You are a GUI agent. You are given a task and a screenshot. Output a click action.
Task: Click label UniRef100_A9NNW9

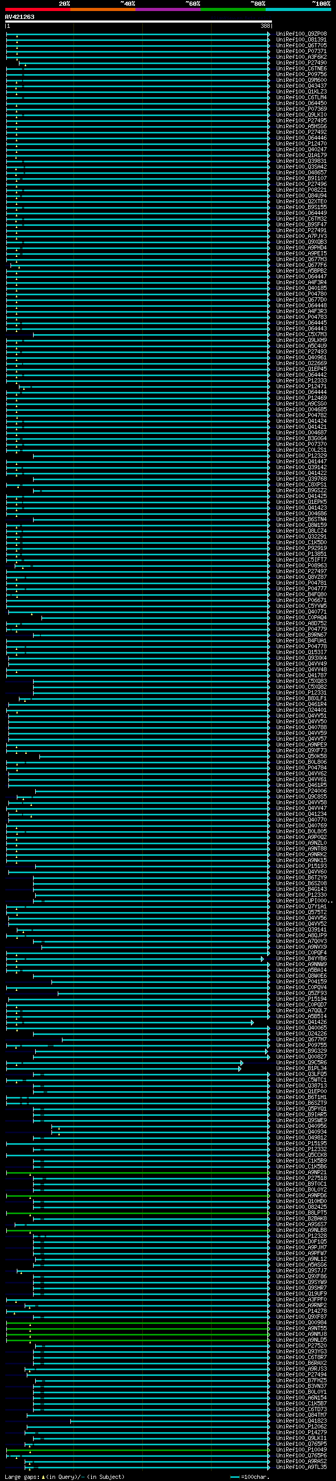[301, 964]
